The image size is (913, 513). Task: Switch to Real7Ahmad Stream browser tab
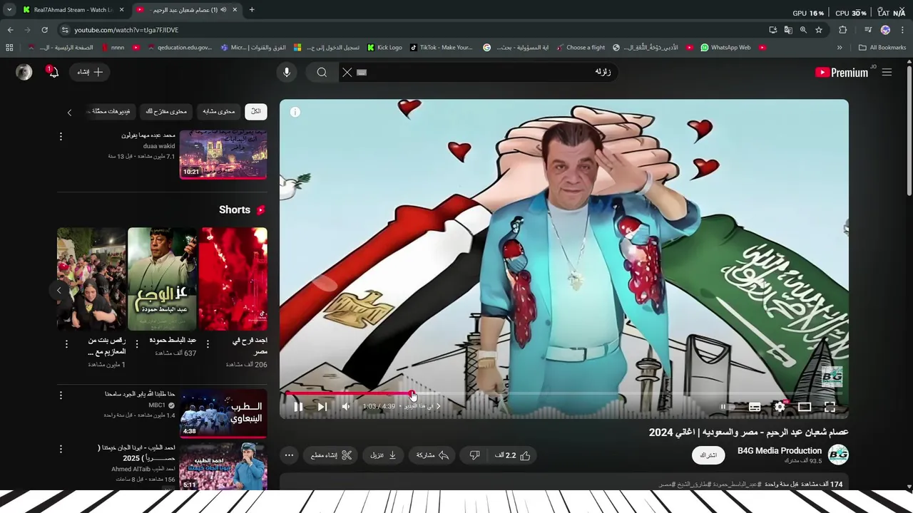pos(73,10)
